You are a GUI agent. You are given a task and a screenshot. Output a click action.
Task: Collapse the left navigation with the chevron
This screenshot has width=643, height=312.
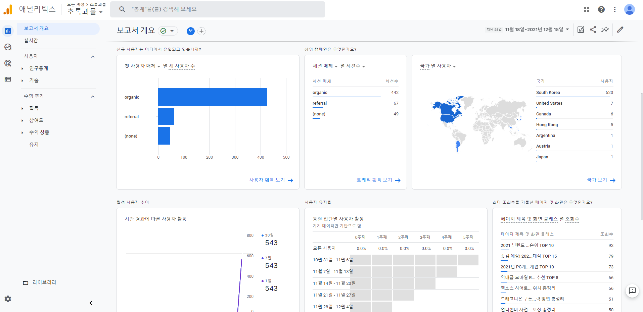[x=91, y=303]
